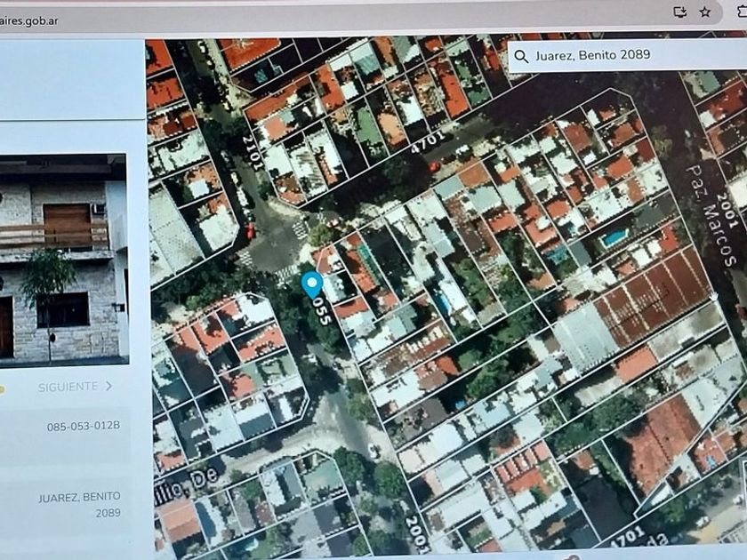The image size is (747, 560).
Task: Click the SIGUIENTE chevron arrow
Action: coord(108,386)
